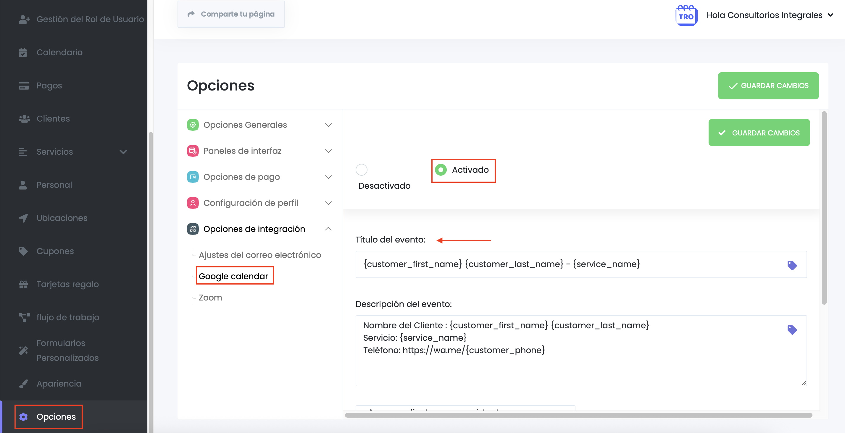The height and width of the screenshot is (433, 845).
Task: Click the Opciones Generales green gear icon
Action: 193,125
